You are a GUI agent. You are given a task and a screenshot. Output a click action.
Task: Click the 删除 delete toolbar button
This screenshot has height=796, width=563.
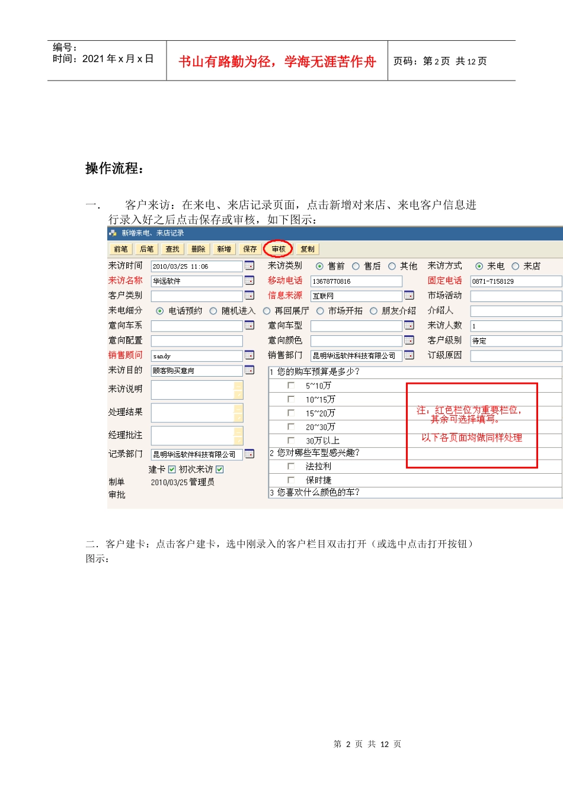click(x=199, y=249)
